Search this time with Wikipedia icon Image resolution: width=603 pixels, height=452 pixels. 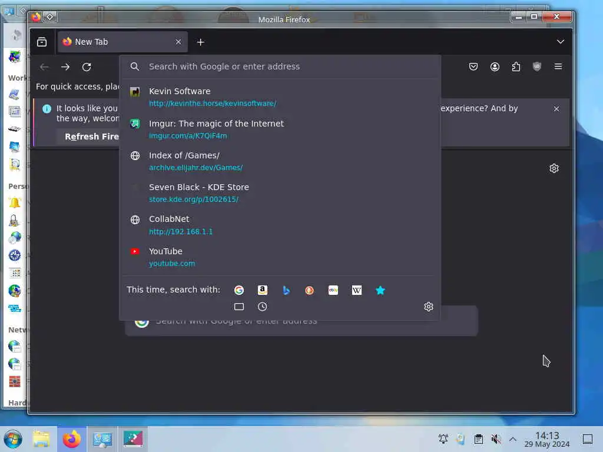(356, 290)
